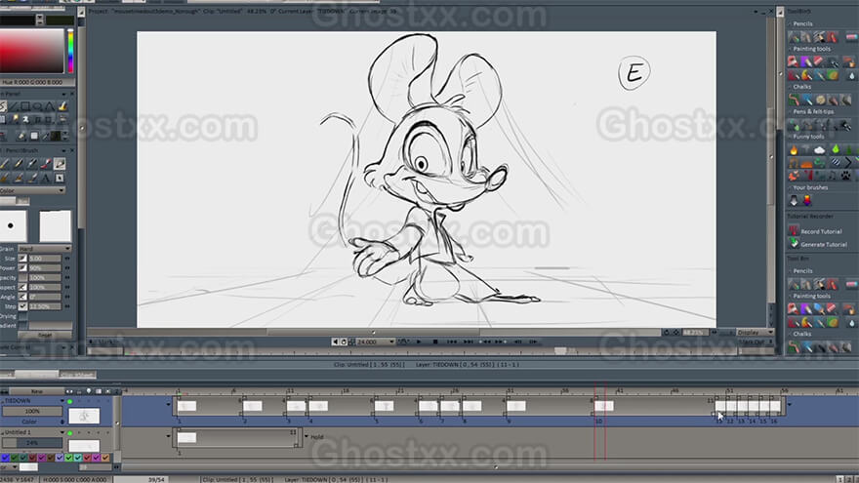
Task: Pick the paw print brush in Funny tools
Action: (x=846, y=176)
